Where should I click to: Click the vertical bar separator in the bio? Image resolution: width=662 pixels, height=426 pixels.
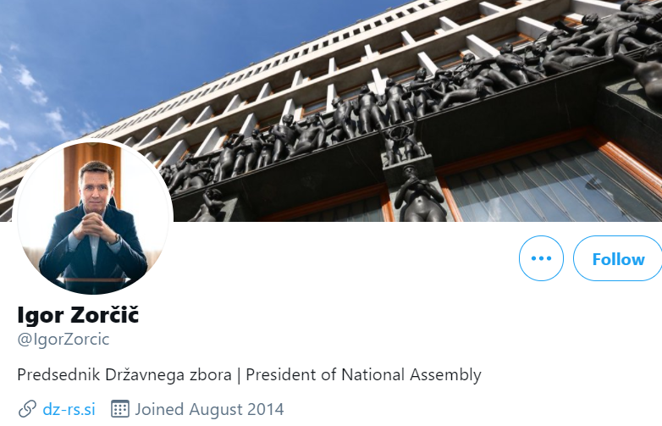[x=239, y=375]
